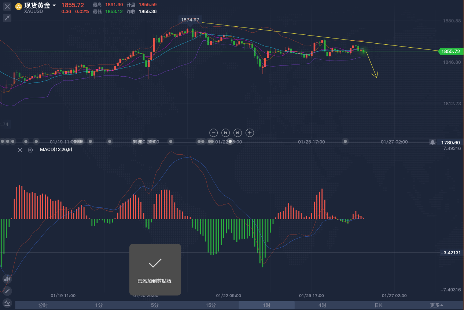This screenshot has height=310, width=464.
Task: Toggle the indicator line icon at bottom-left
Action: click(7, 303)
